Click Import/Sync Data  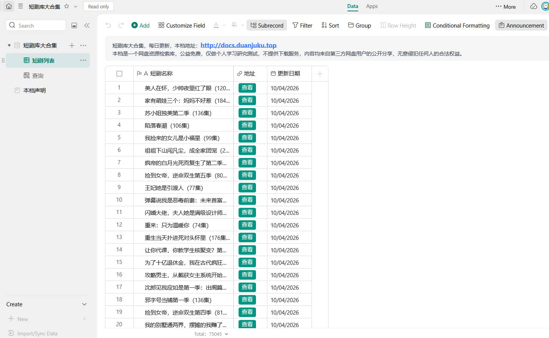(33, 333)
